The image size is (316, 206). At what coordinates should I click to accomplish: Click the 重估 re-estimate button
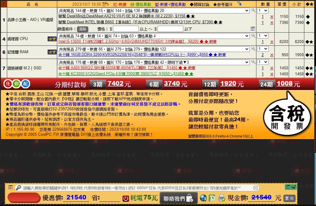pos(289,198)
